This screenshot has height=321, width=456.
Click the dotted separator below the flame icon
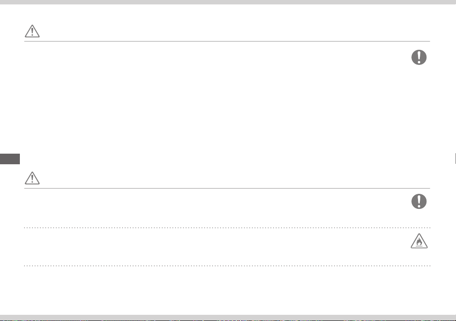click(227, 265)
